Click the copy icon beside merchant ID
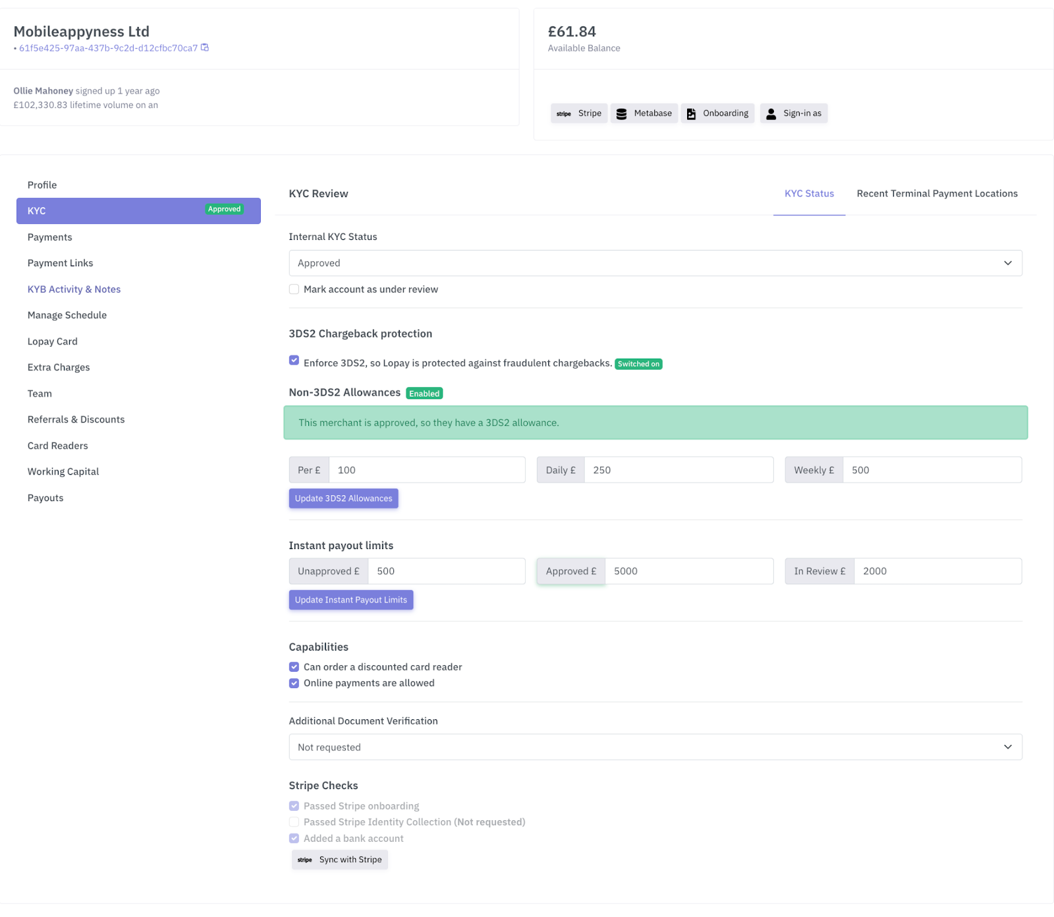Image resolution: width=1054 pixels, height=917 pixels. tap(205, 47)
